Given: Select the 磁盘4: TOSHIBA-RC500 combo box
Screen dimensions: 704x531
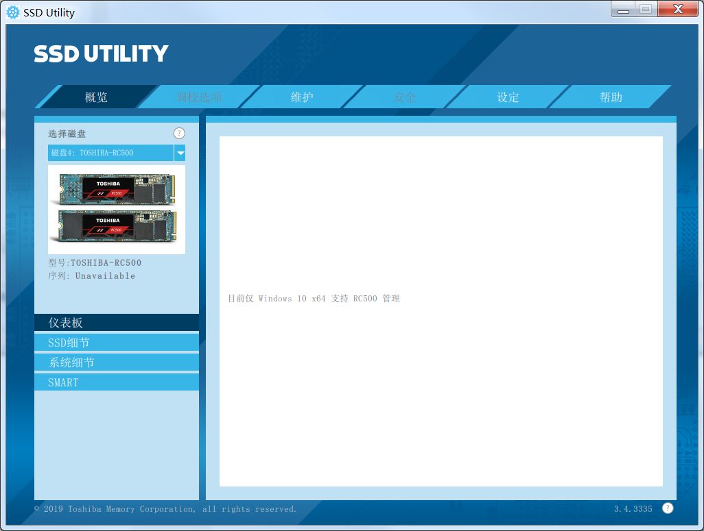Looking at the screenshot, I should (x=116, y=153).
